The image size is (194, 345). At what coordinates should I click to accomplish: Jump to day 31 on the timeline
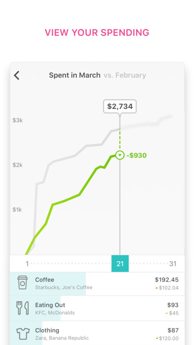coord(173,264)
